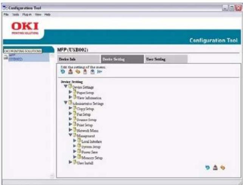Click the blue refresh icon in the top toolbar
This screenshot has width=243, height=185.
point(63,72)
